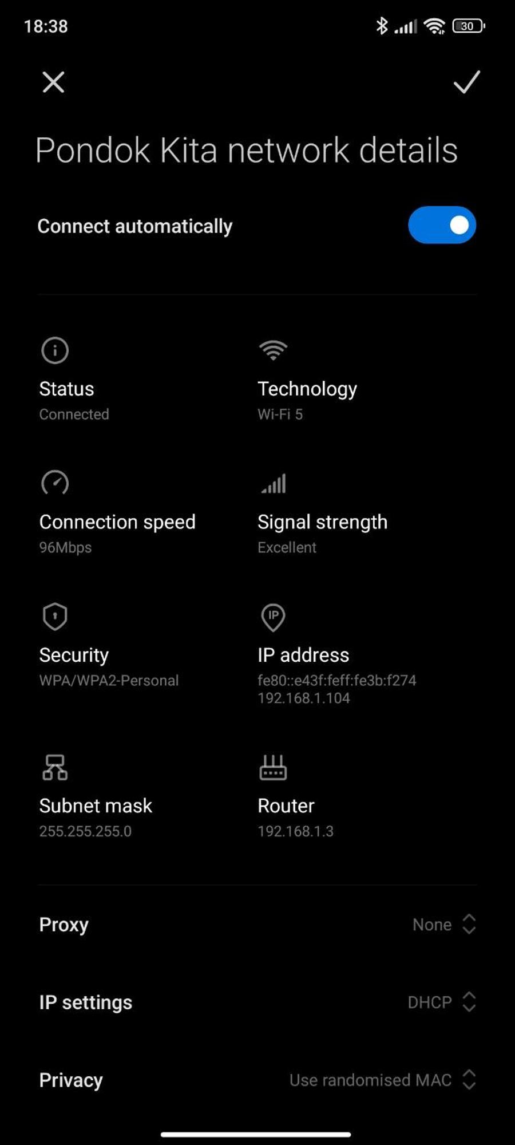Tap the Technology Wi-Fi icon

[273, 350]
